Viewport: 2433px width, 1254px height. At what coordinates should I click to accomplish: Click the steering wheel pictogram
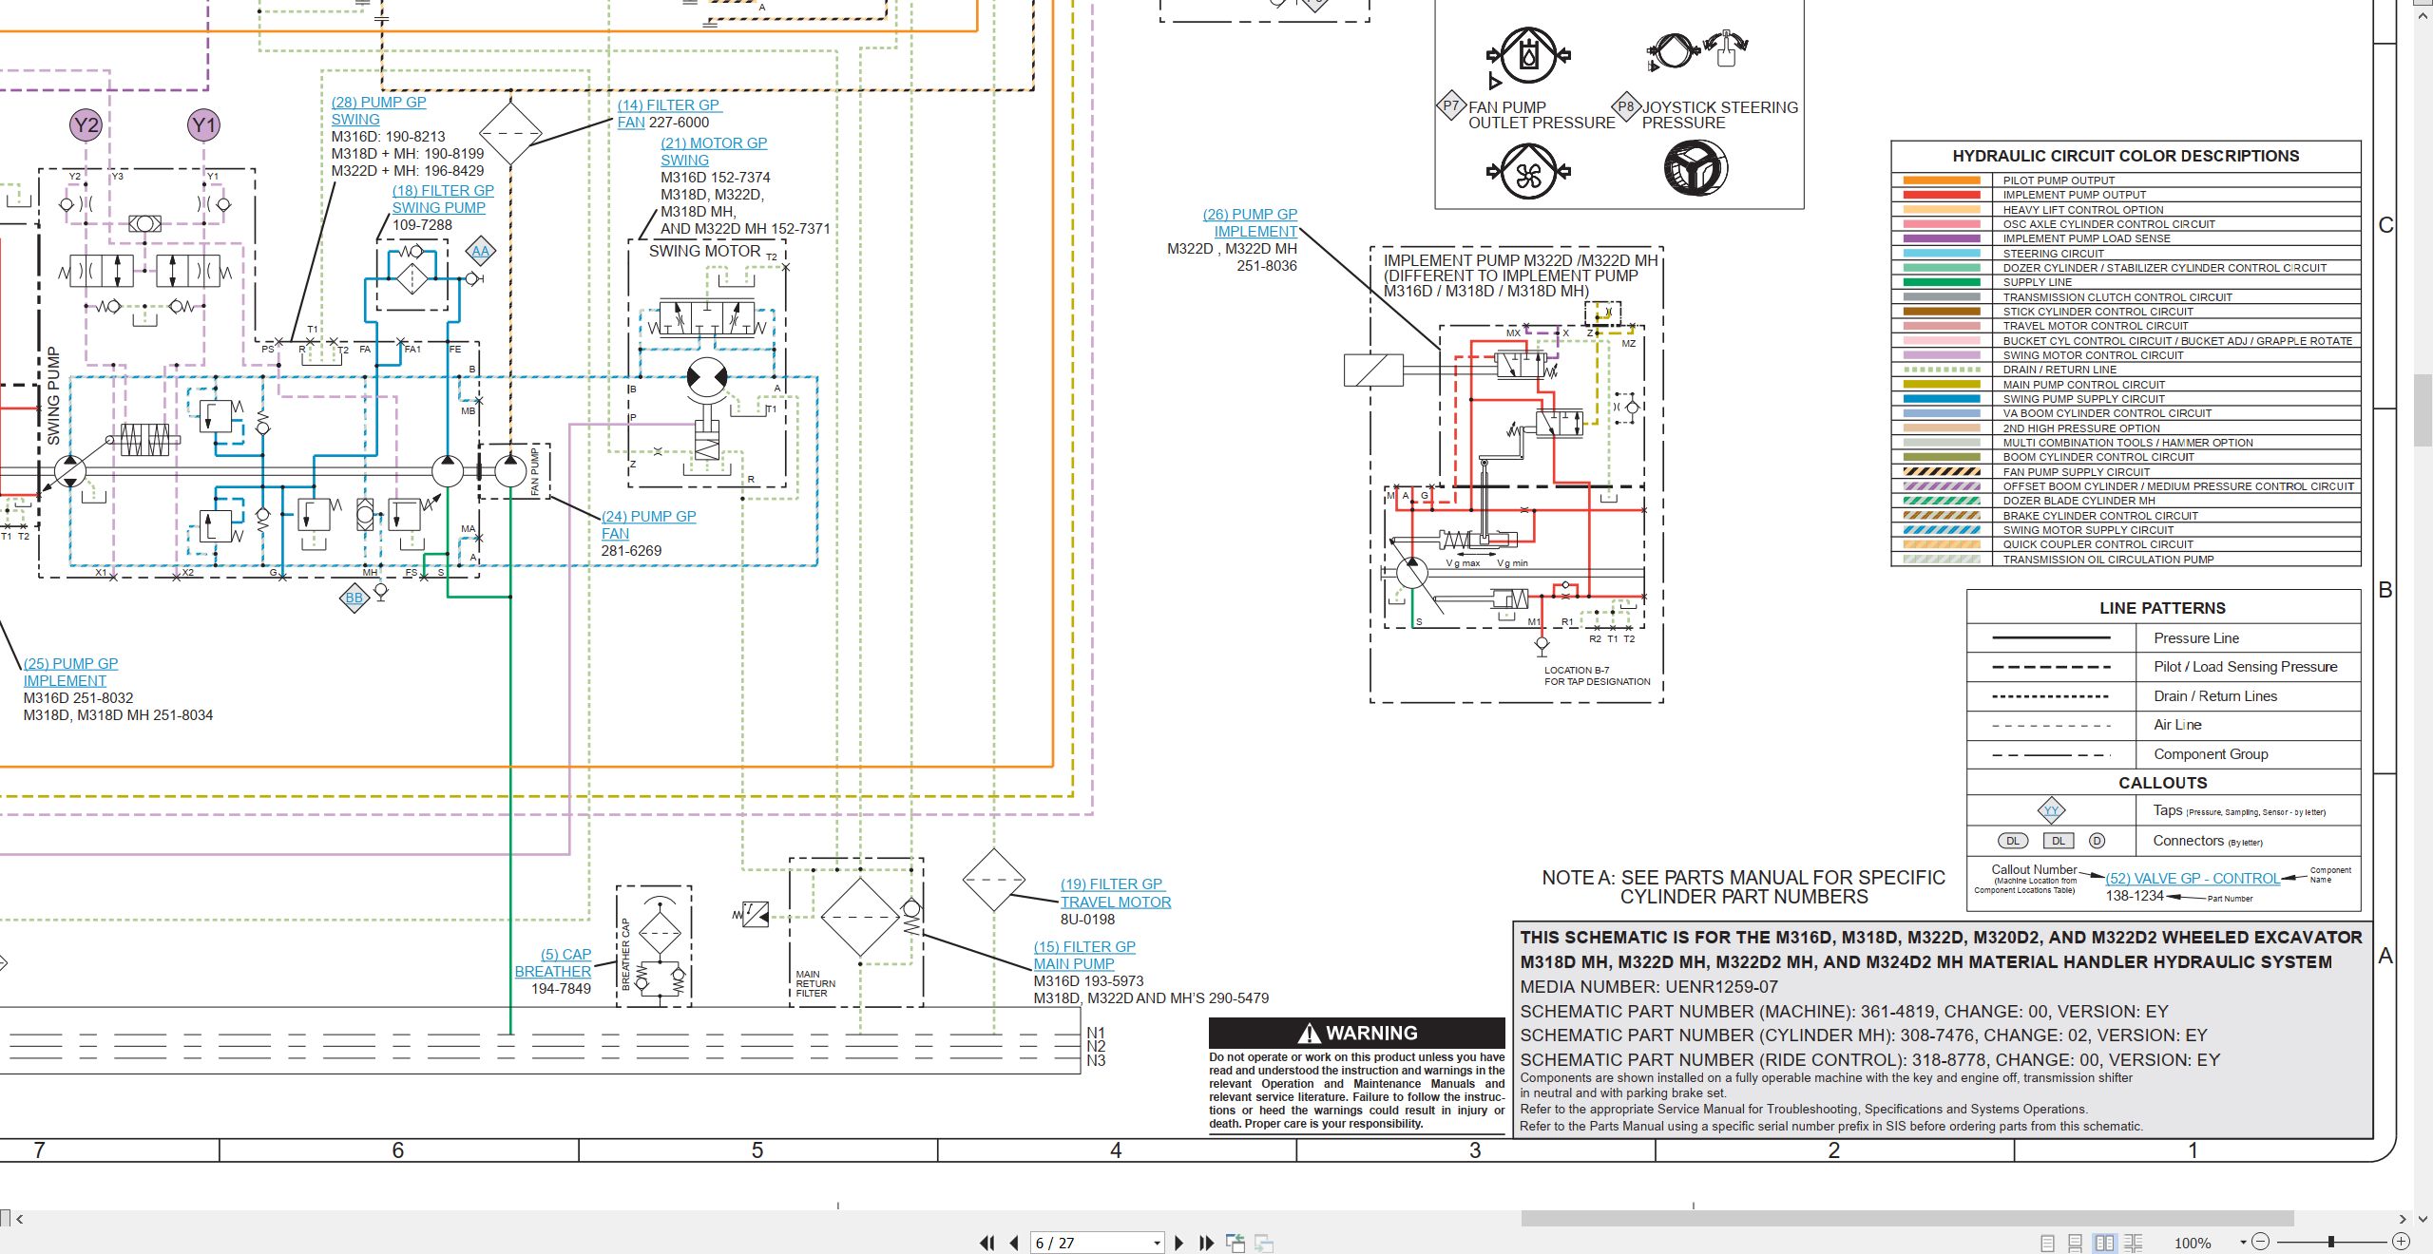tap(1695, 170)
